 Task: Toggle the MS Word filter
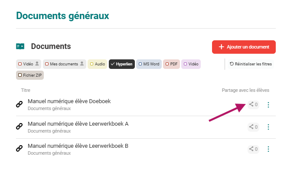(149, 64)
